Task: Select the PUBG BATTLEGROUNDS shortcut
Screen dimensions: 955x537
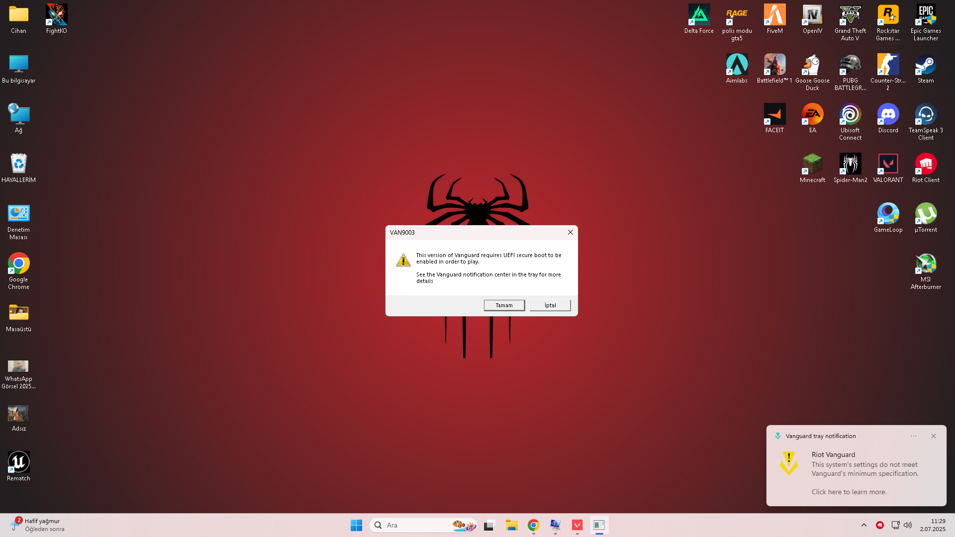Action: click(x=850, y=73)
